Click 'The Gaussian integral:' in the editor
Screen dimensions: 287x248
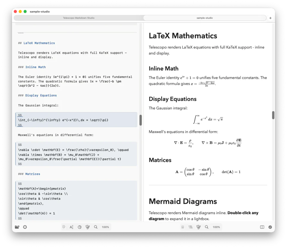point(38,105)
